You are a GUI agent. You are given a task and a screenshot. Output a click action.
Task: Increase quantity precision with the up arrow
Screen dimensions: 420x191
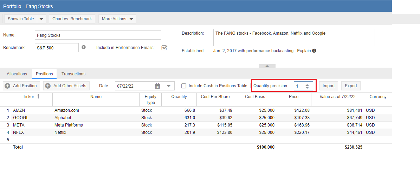pos(307,84)
